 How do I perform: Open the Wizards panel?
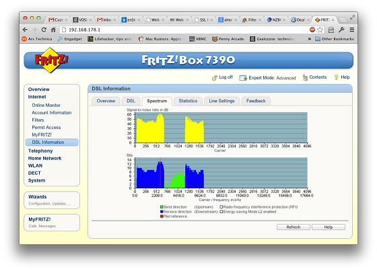coord(52,200)
